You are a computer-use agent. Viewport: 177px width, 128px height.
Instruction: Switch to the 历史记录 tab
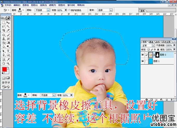pos(166,42)
